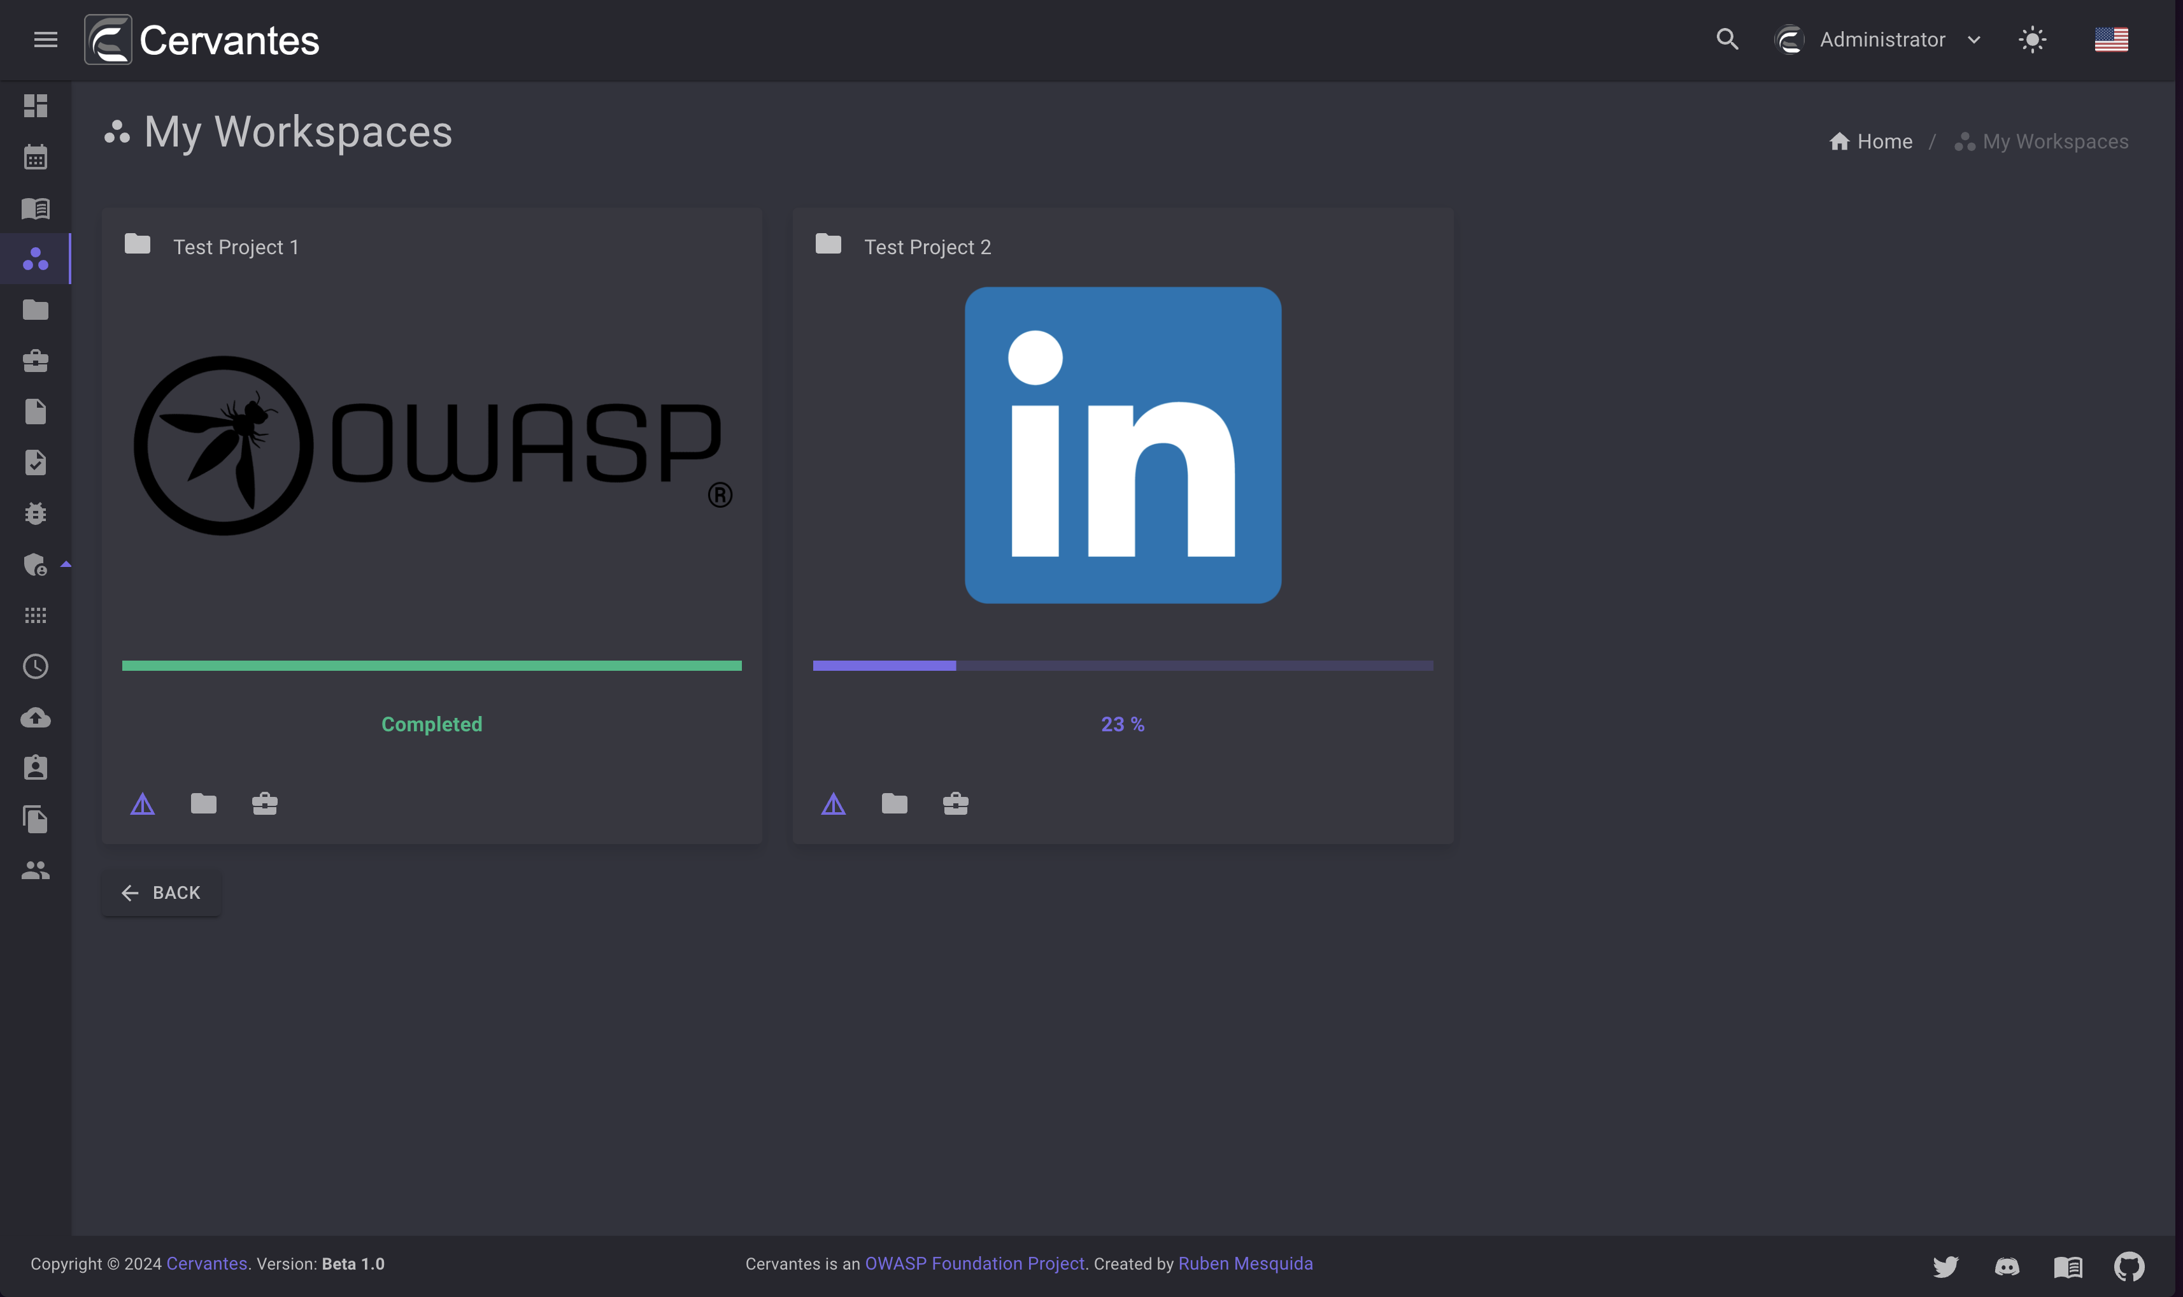2183x1297 pixels.
Task: Open the hamburger navigation menu
Action: click(45, 39)
